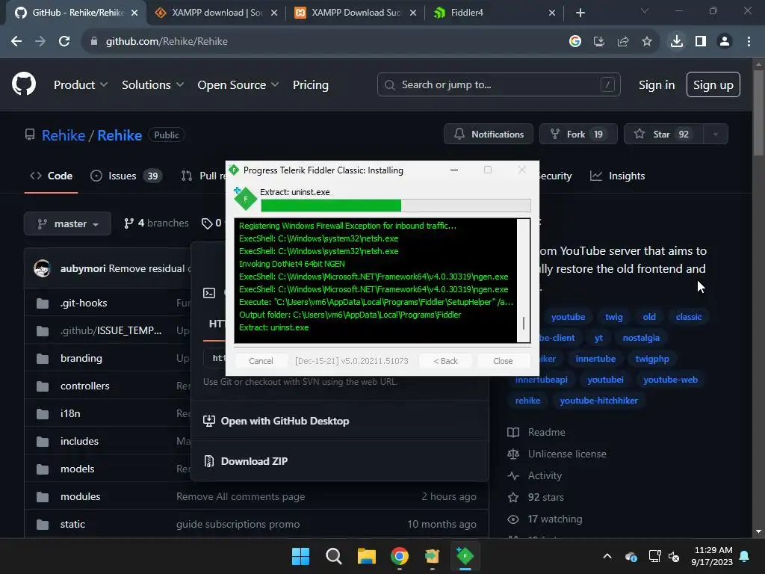Viewport: 765px width, 574px height.
Task: Go back with the browser back arrow
Action: (16, 42)
